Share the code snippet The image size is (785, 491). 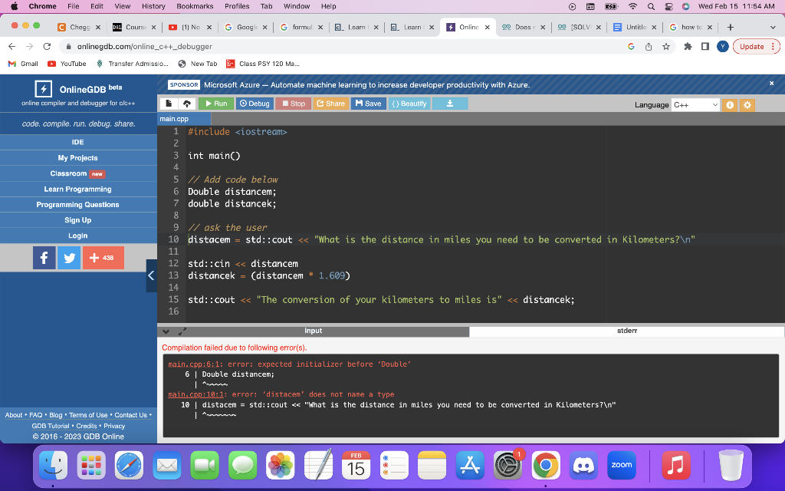(330, 103)
